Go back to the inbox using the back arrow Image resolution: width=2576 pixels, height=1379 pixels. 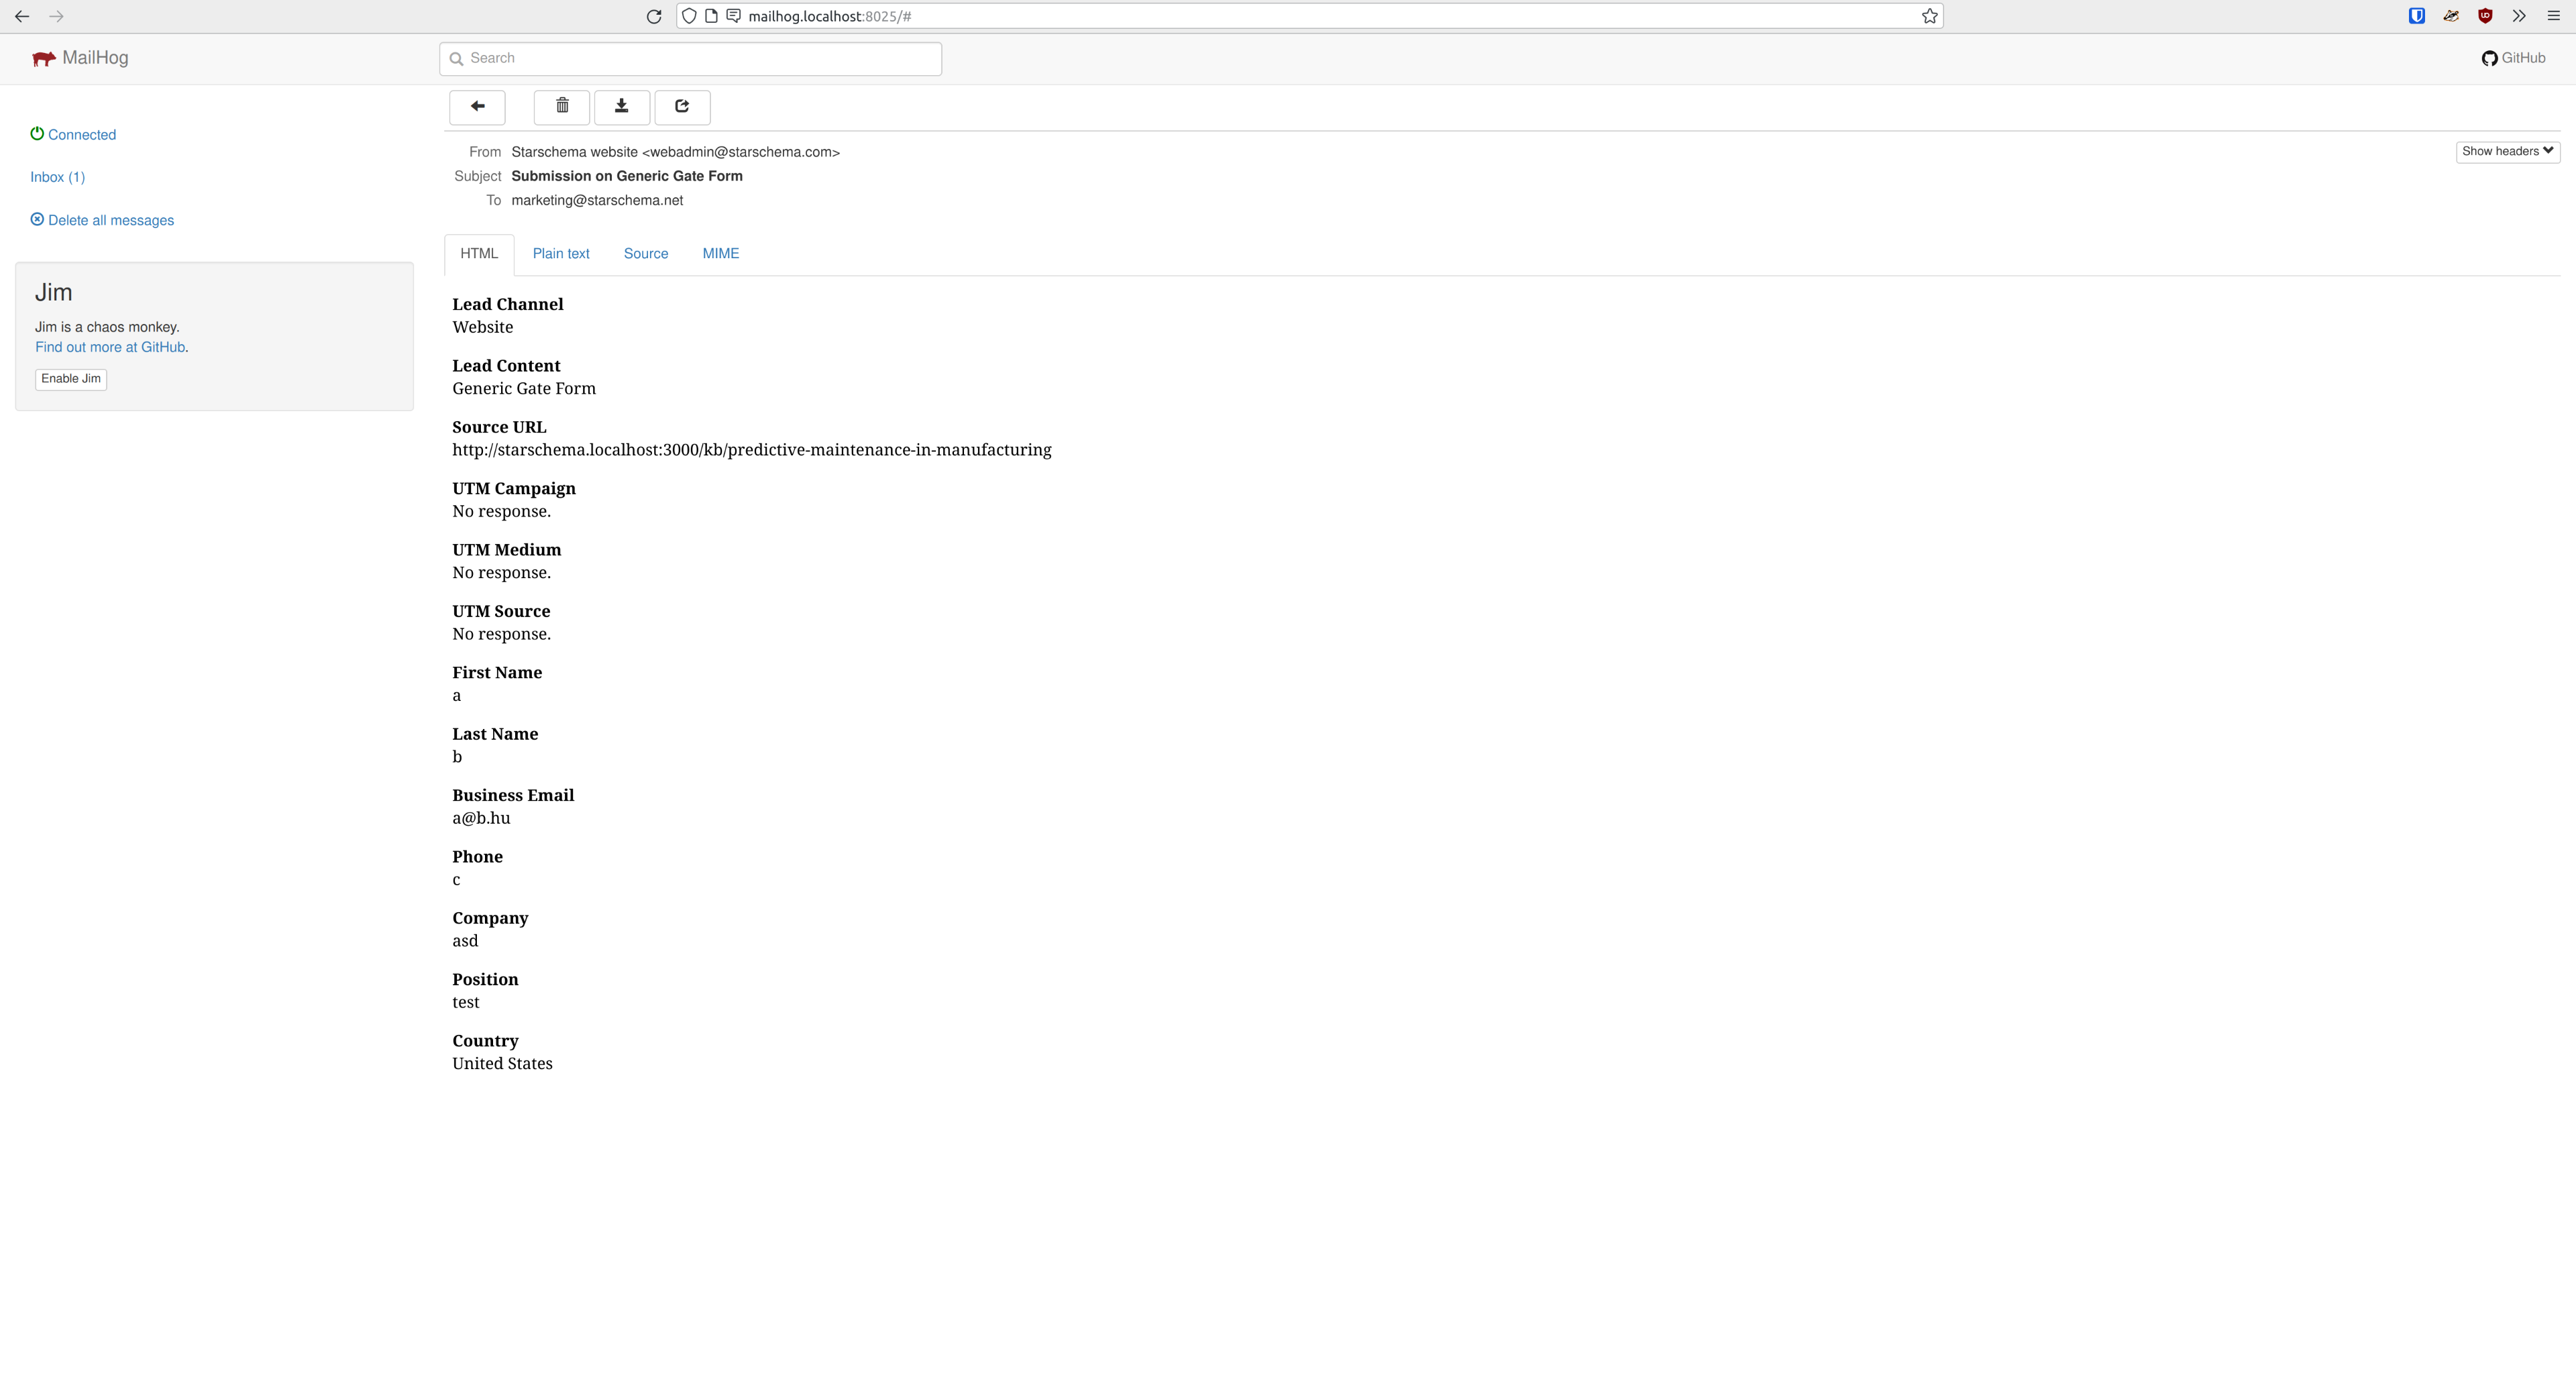(477, 107)
